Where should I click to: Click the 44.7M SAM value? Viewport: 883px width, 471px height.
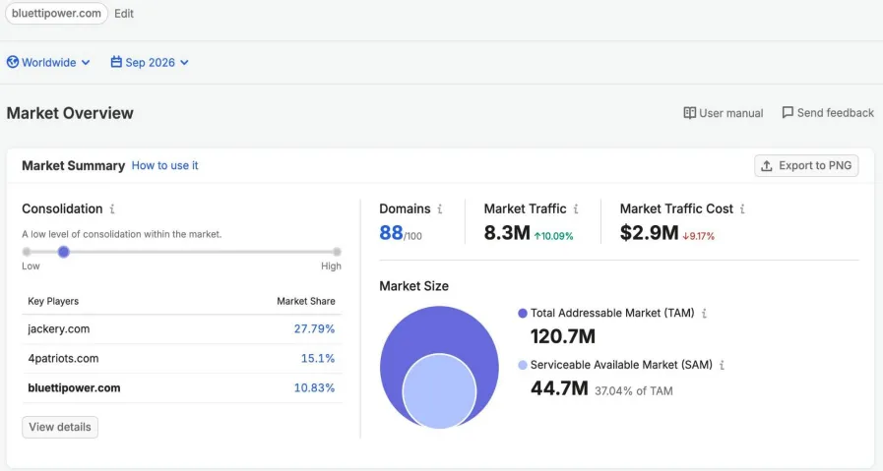click(x=559, y=388)
